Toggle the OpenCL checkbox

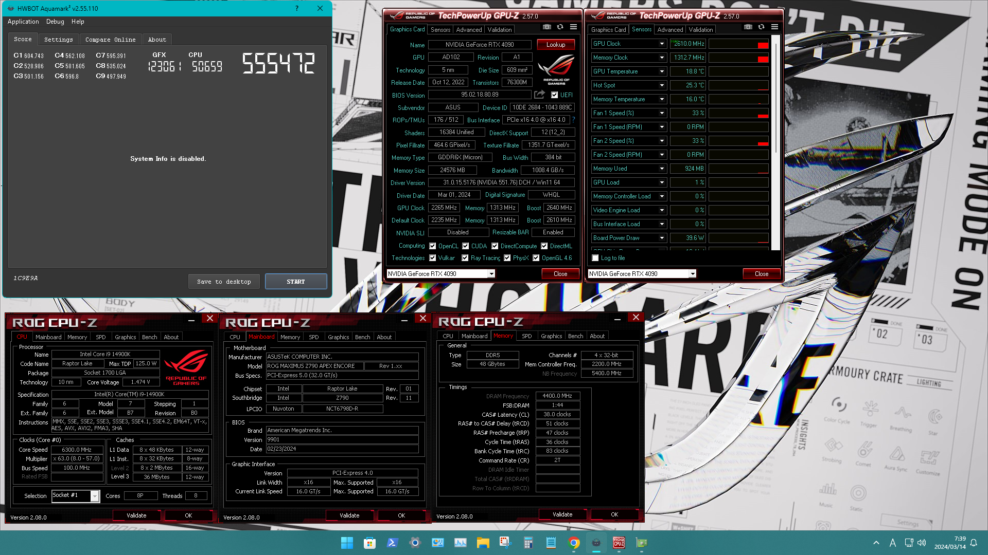(x=433, y=246)
